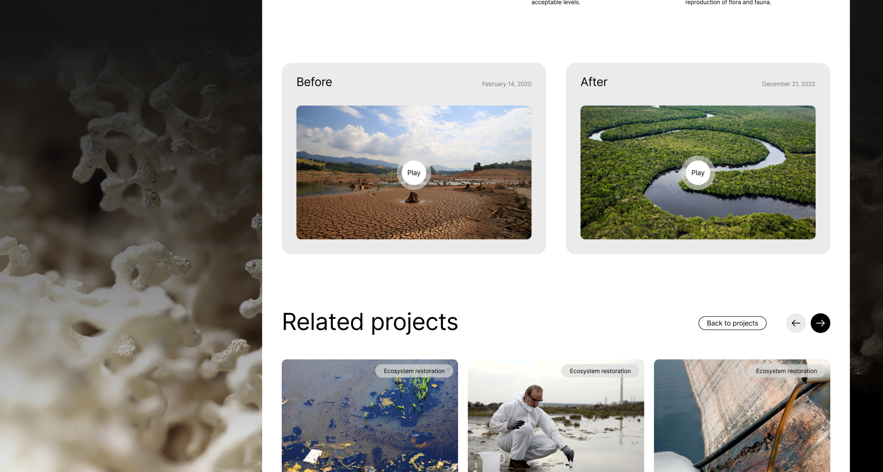Click the next arrow for related projects
Image resolution: width=883 pixels, height=472 pixels.
pyautogui.click(x=820, y=323)
